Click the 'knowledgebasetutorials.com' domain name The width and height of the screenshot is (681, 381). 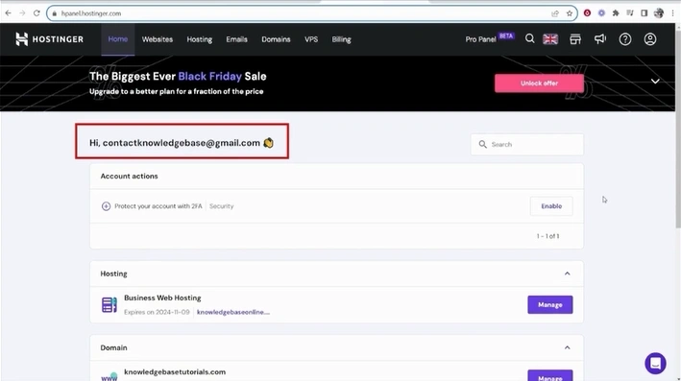click(x=175, y=372)
